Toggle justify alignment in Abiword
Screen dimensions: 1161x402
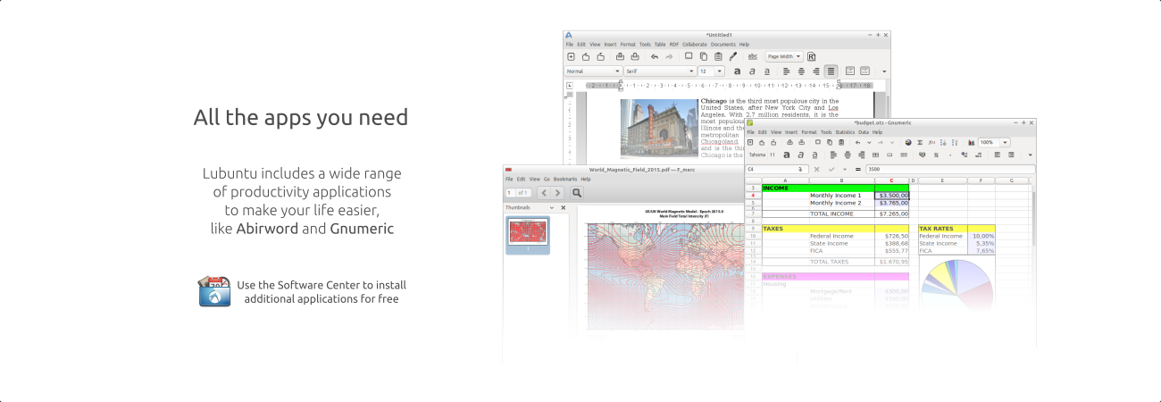pyautogui.click(x=831, y=71)
